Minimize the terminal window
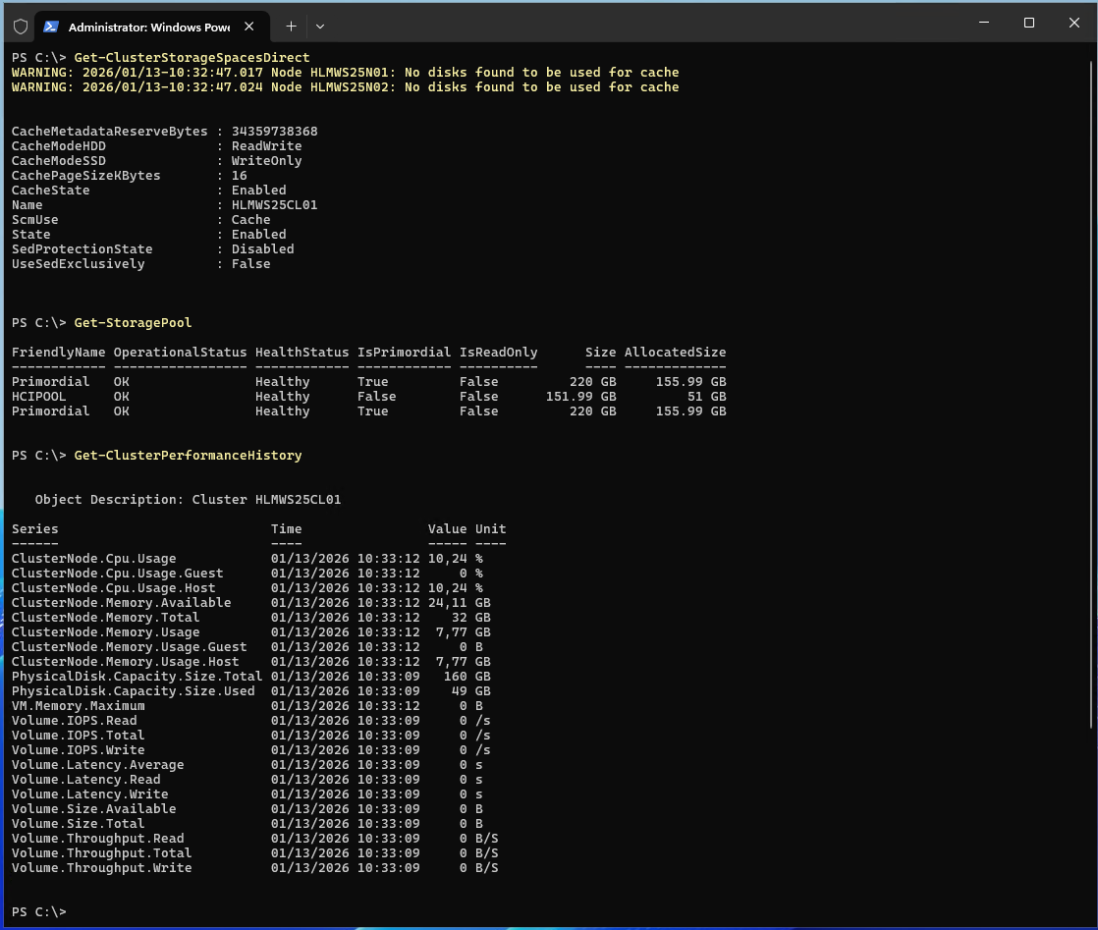Viewport: 1098px width, 930px height. (983, 23)
